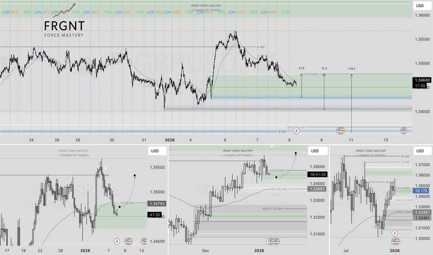Click the 119.2 measurement label on main chart
The width and height of the screenshot is (433, 255).
pyautogui.click(x=352, y=69)
